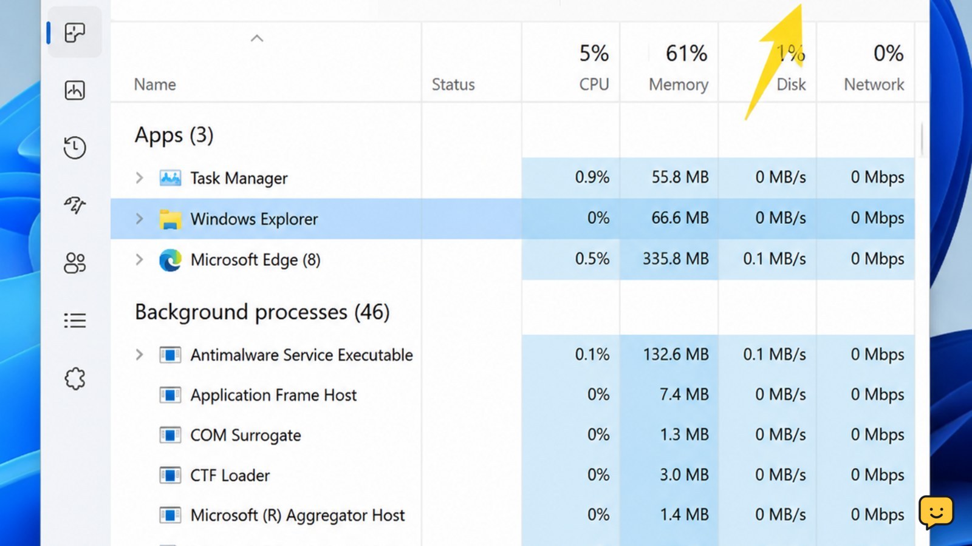Click the sort arrow above Name column
Screen dimensions: 972x546
[x=257, y=38]
